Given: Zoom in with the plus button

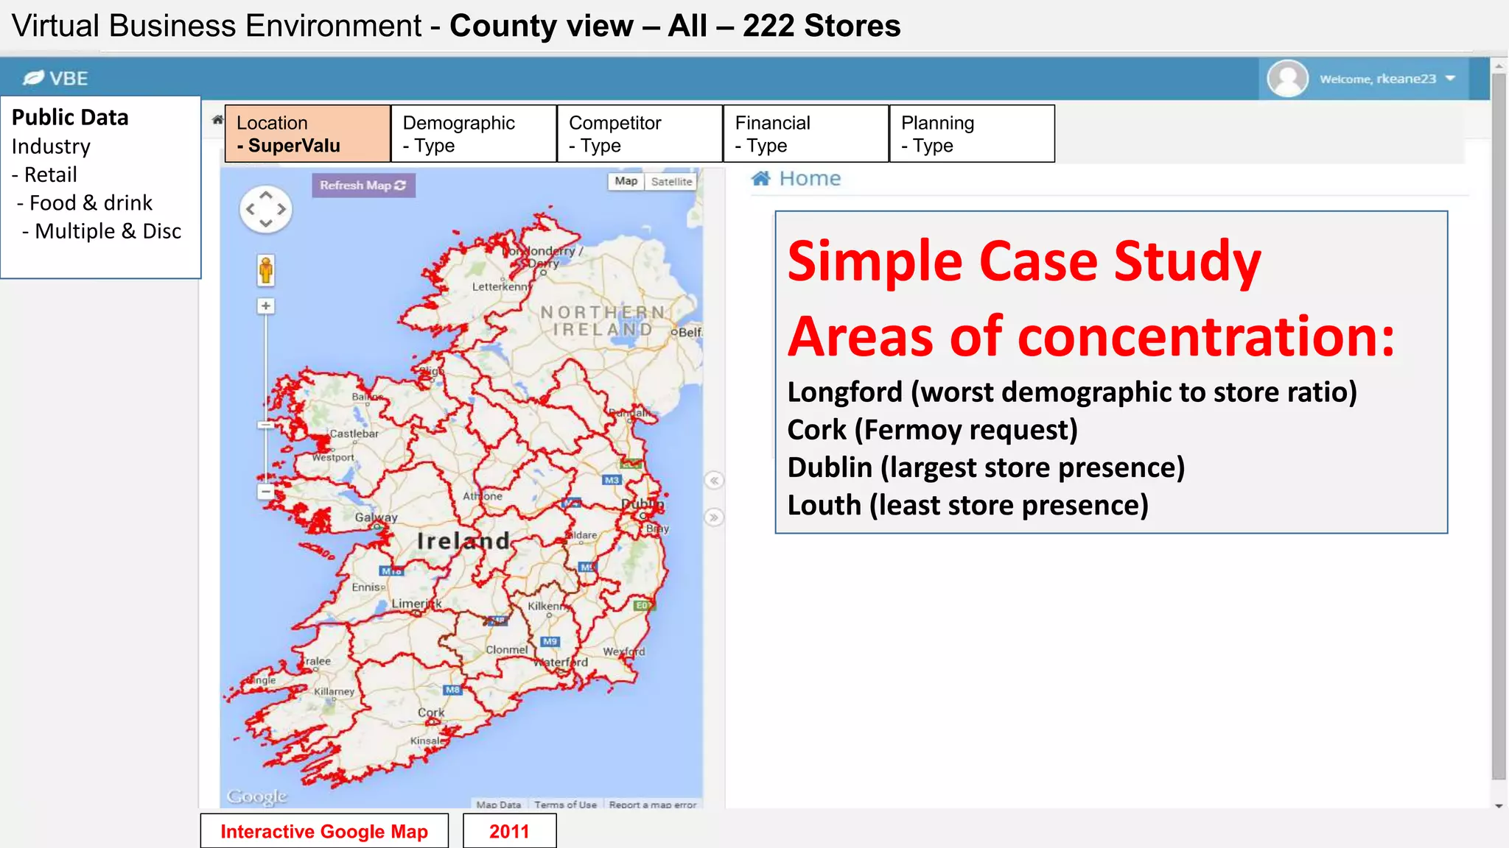Looking at the screenshot, I should (x=266, y=305).
